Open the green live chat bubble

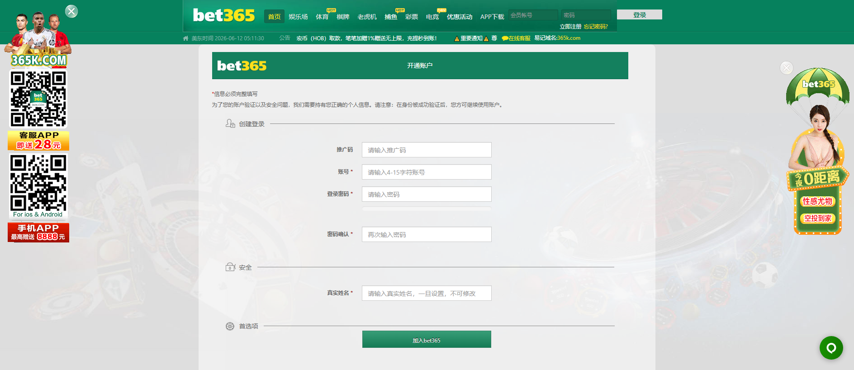click(831, 348)
